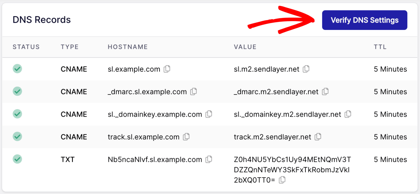Click the VALUE column header
The height and width of the screenshot is (194, 420).
point(245,47)
